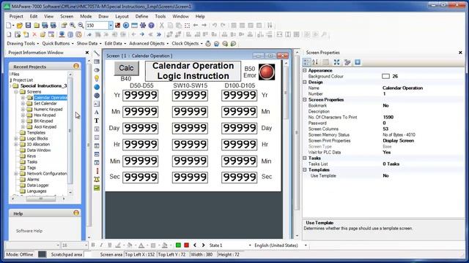Screen dimensions: 469x263
Task: Go to the next state arrow
Action: click(204, 245)
